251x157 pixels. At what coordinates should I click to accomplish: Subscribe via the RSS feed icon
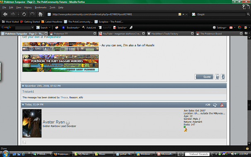[x=180, y=14]
